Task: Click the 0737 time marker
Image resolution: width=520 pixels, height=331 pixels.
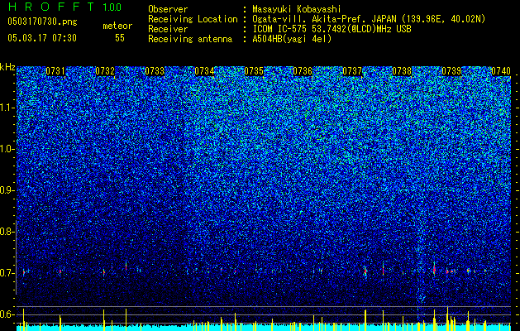Action: coord(352,71)
